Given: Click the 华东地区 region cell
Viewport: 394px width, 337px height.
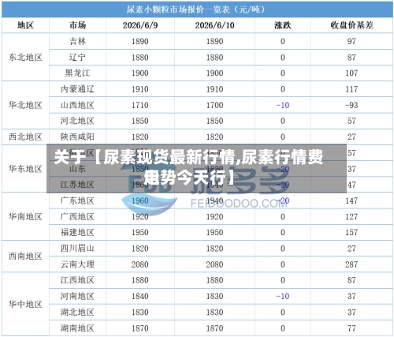Looking at the screenshot, I should (25, 169).
